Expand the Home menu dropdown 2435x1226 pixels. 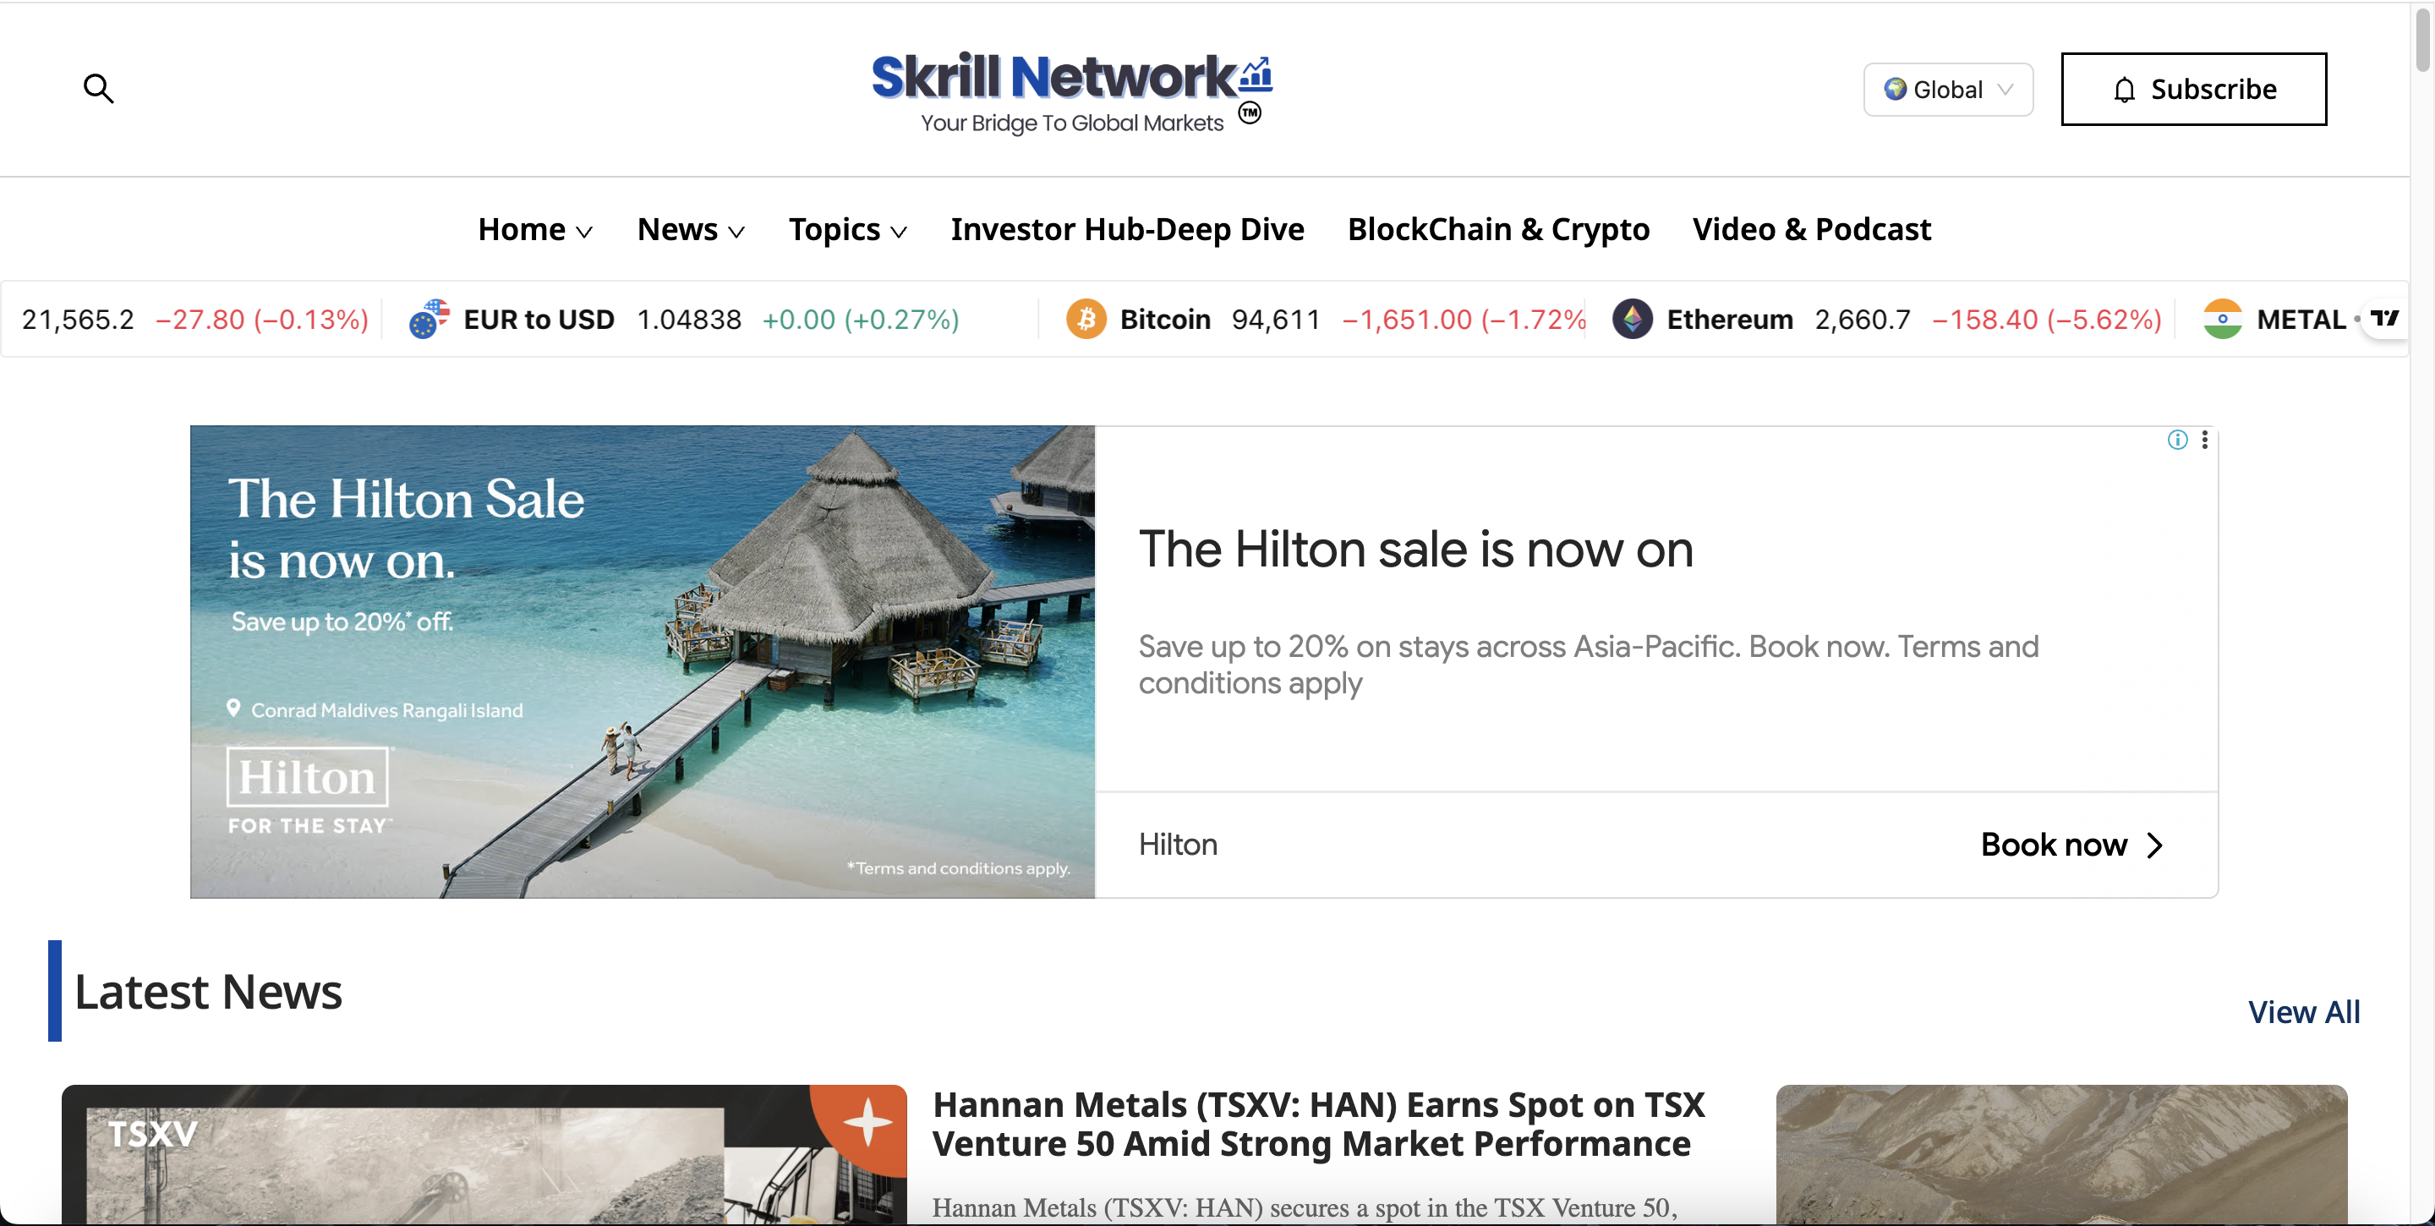click(535, 230)
